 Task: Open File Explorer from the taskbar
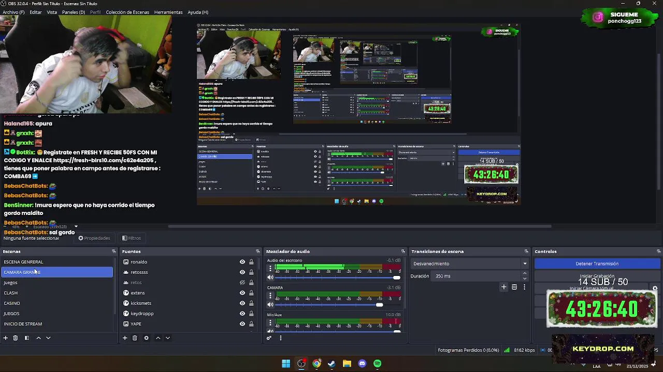point(347,364)
